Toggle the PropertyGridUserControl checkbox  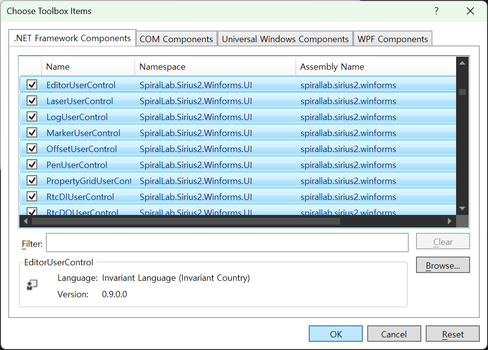[x=32, y=181]
